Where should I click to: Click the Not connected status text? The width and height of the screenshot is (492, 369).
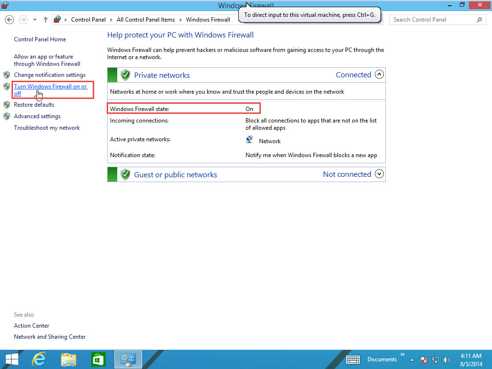pyautogui.click(x=347, y=174)
